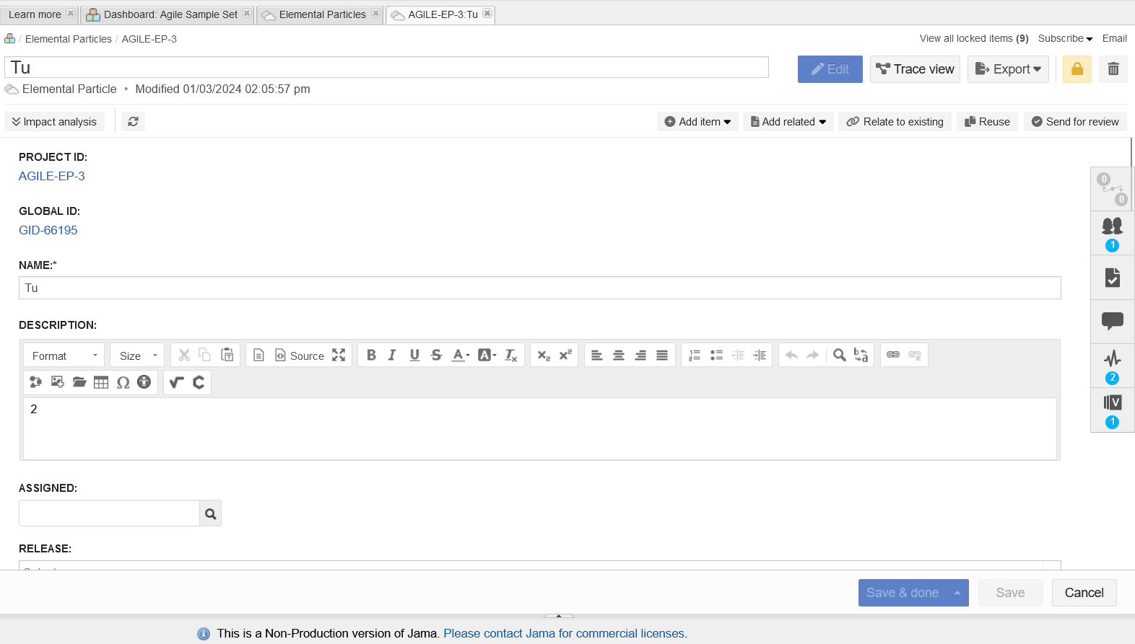Toggle bold formatting in the editor

click(371, 355)
